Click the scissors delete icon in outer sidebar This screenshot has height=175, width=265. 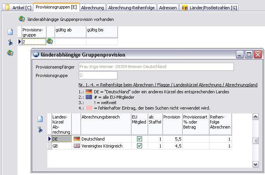(x=10, y=42)
